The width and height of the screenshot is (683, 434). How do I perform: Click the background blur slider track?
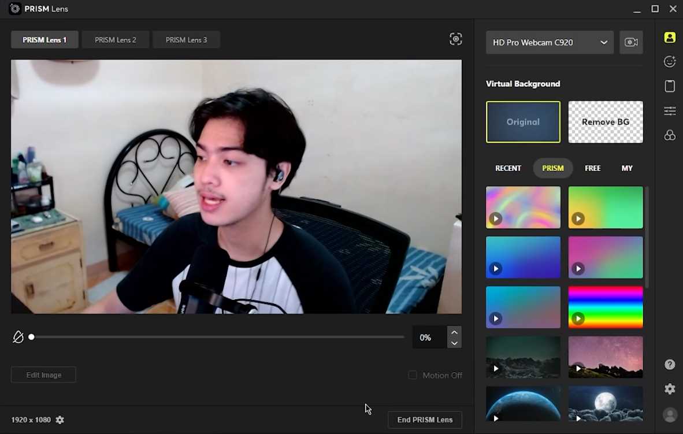click(x=217, y=337)
